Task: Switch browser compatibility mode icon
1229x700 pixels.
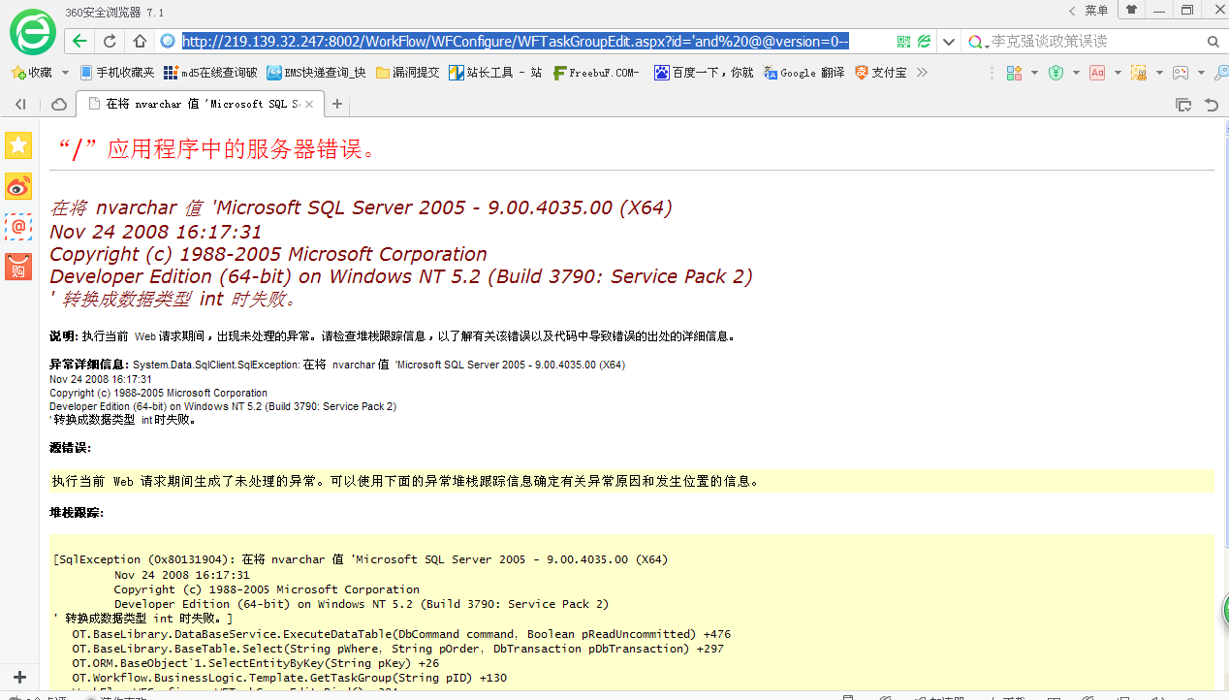Action: [925, 41]
